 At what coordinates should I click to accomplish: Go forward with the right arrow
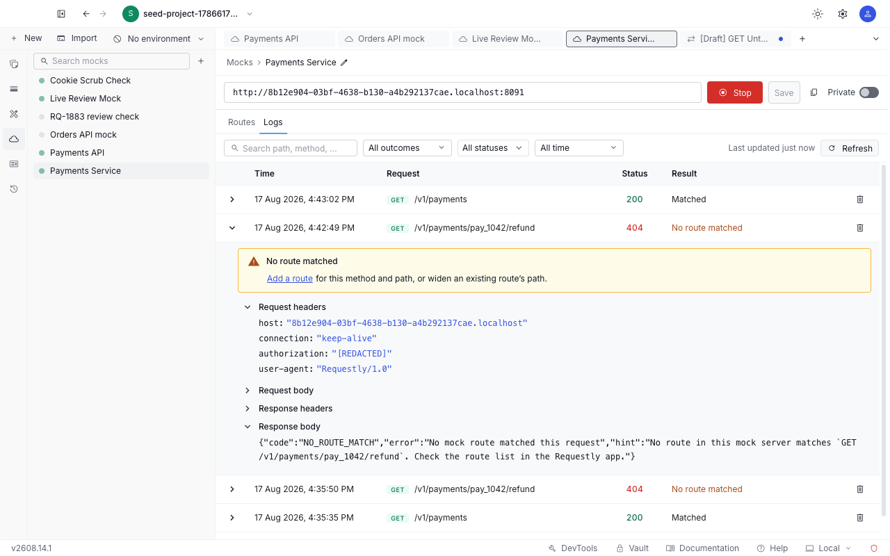[x=103, y=14]
